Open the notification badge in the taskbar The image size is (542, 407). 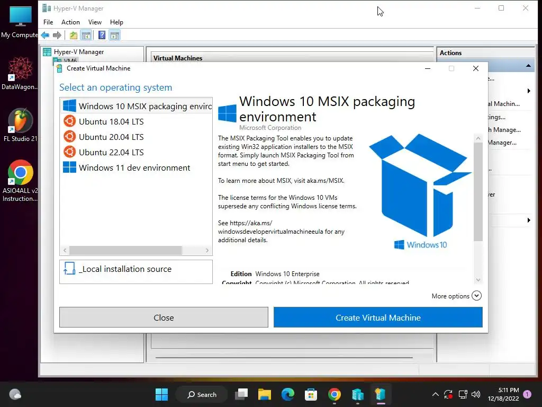527,394
